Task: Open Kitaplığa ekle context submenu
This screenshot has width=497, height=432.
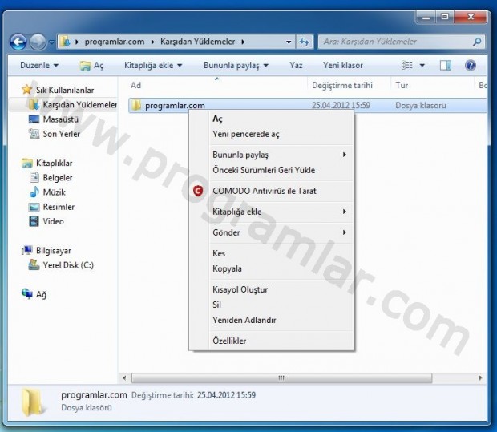Action: click(271, 212)
